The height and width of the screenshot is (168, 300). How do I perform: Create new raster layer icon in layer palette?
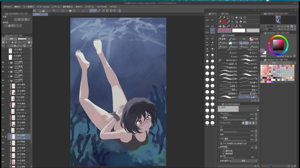9,46
